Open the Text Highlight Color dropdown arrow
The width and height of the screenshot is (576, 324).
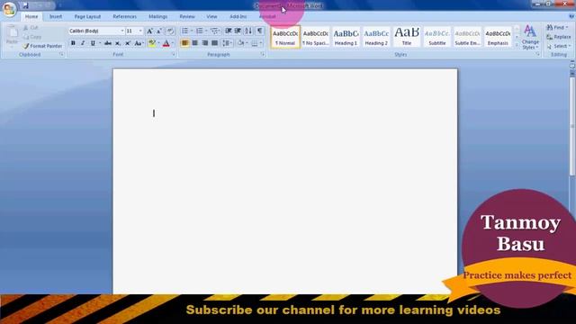tap(158, 43)
